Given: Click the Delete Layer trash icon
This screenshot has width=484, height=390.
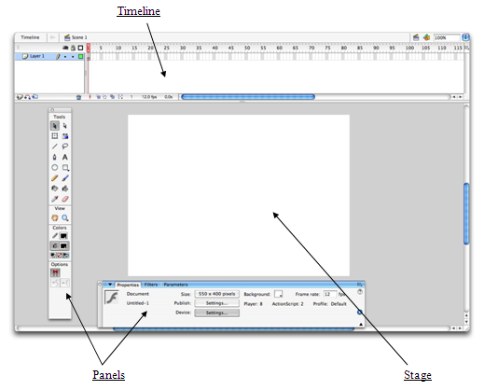Looking at the screenshot, I should click(x=78, y=97).
